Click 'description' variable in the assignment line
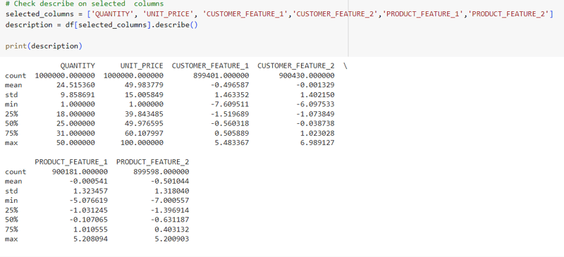564x257 pixels. tap(29, 25)
